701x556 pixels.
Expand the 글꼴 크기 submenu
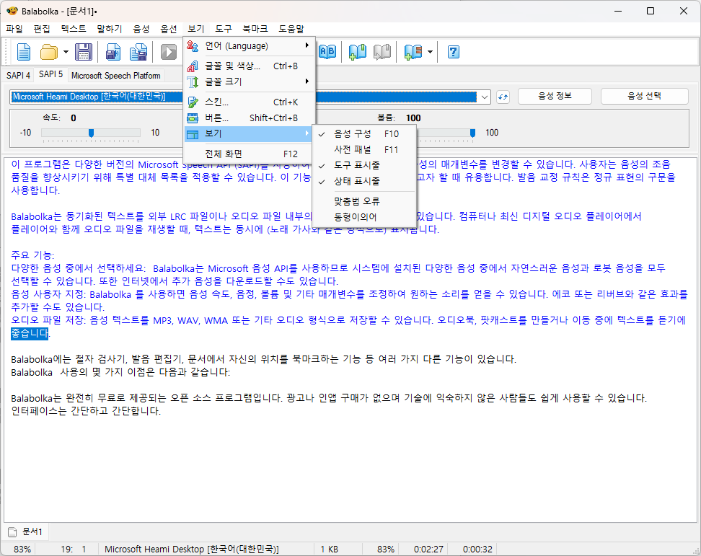pyautogui.click(x=250, y=81)
